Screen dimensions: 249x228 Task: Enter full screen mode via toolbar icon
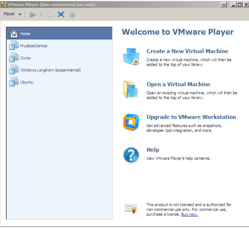click(x=61, y=15)
